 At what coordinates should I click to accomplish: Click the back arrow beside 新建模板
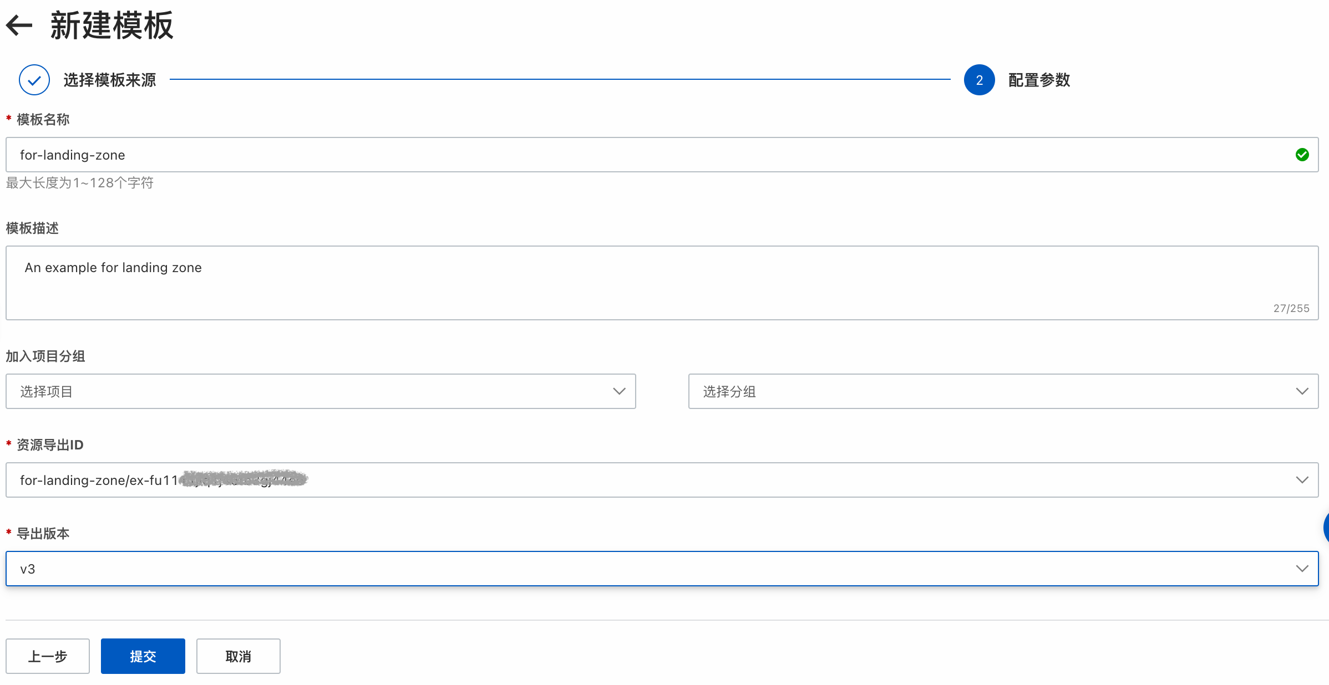coord(19,25)
